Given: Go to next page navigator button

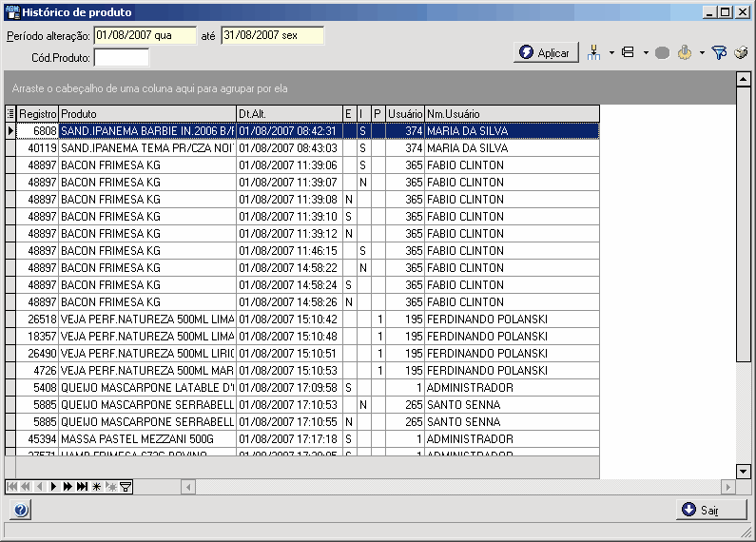Looking at the screenshot, I should click(x=68, y=487).
